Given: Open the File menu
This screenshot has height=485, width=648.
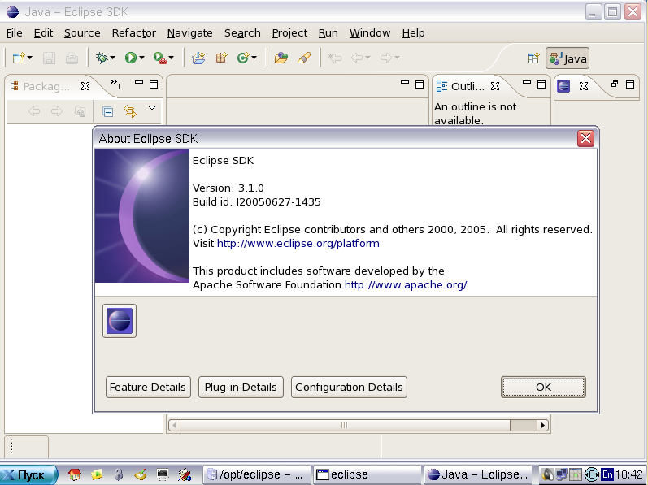Looking at the screenshot, I should pyautogui.click(x=14, y=33).
